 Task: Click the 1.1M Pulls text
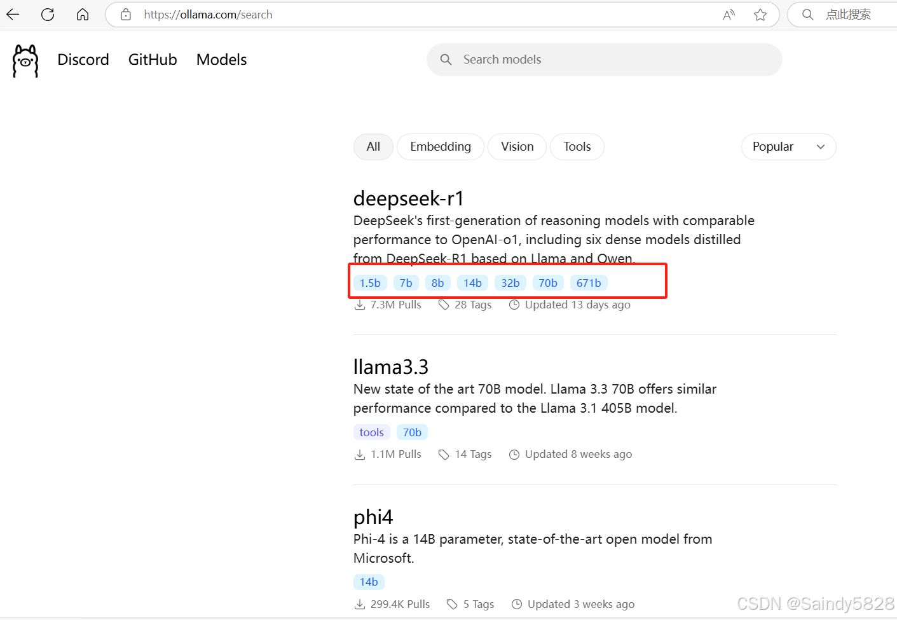[x=396, y=454]
